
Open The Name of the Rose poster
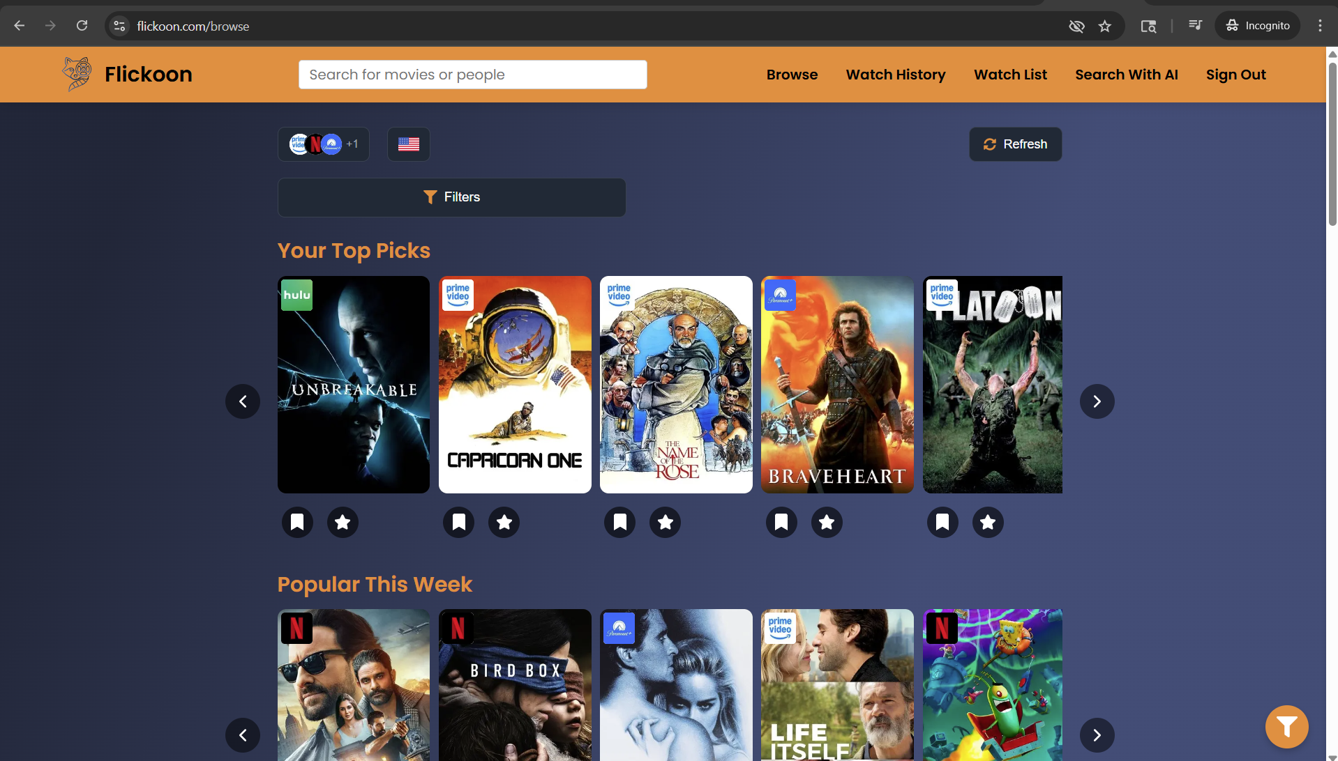point(676,385)
